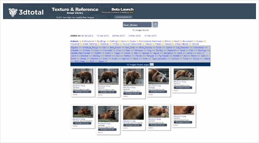The height and width of the screenshot is (143, 259).
Task: Click the folder icon right after Environment_Manmade
Action: click(163, 41)
